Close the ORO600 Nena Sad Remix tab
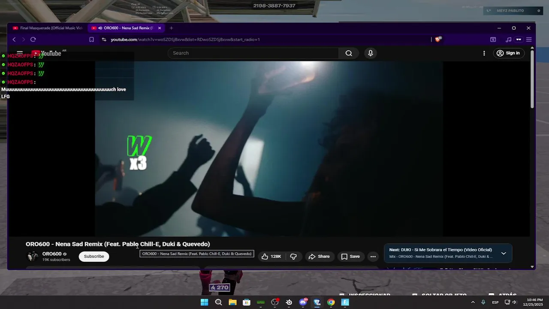The image size is (549, 309). coord(160,28)
